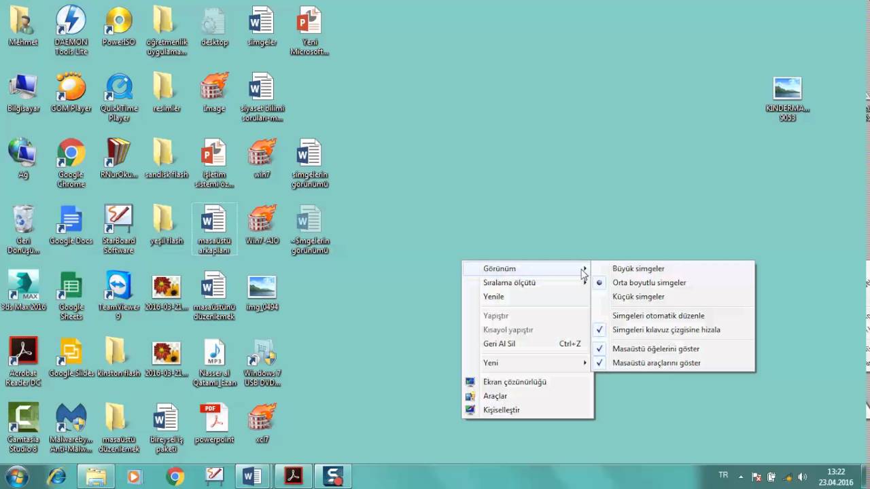The image size is (870, 489).
Task: Select the RNurOku desktop icon
Action: 119,158
